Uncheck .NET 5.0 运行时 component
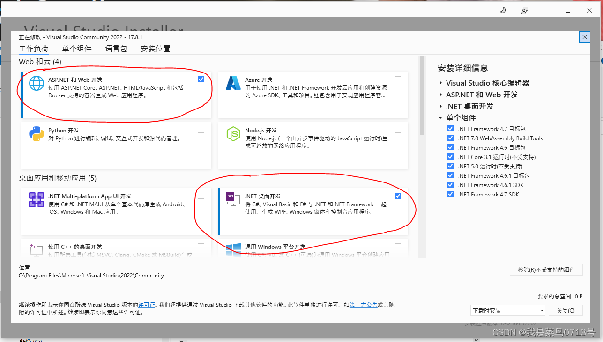 pos(450,166)
